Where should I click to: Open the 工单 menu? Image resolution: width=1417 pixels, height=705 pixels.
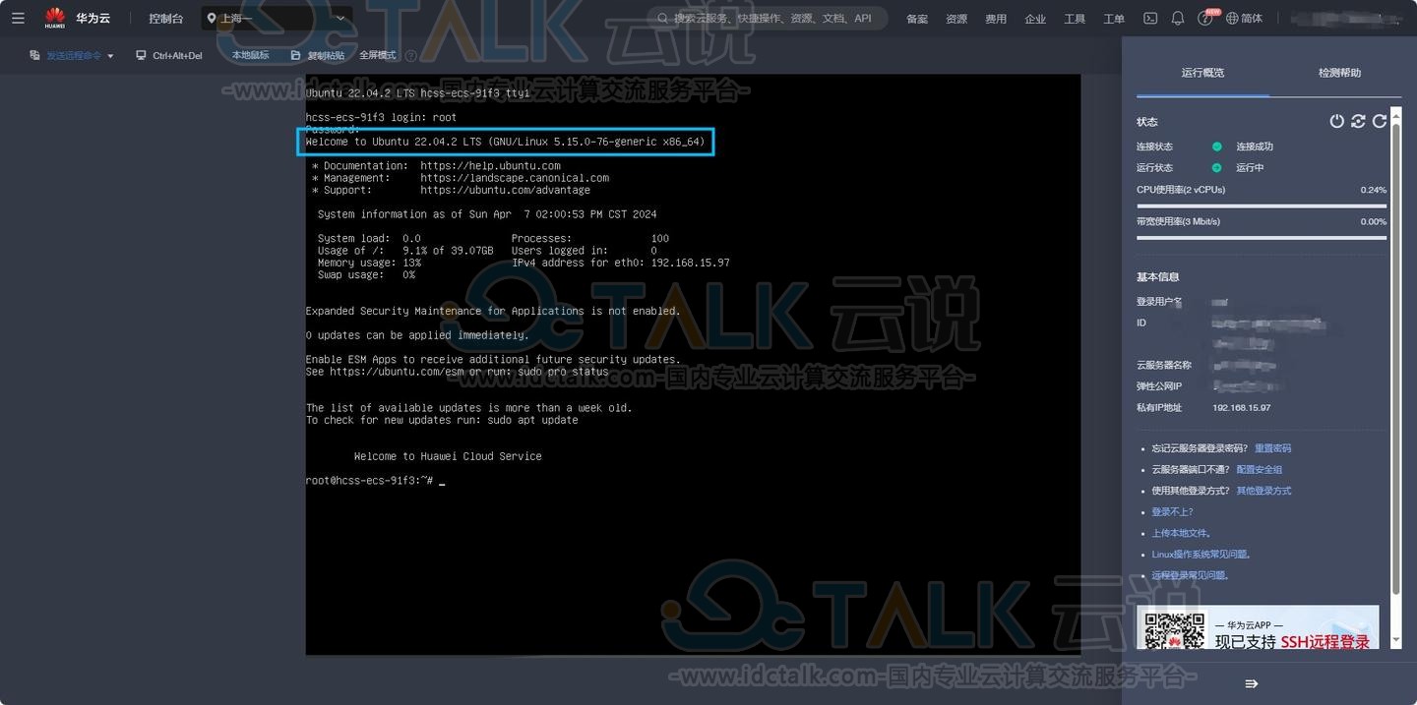coord(1114,19)
